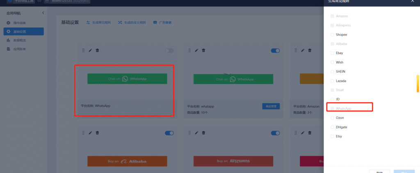Select 基础设置 in the sidebar
The height and width of the screenshot is (173, 420).
point(23,31)
